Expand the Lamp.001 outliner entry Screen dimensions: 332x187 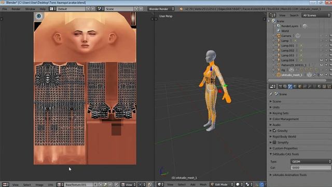tap(273, 46)
